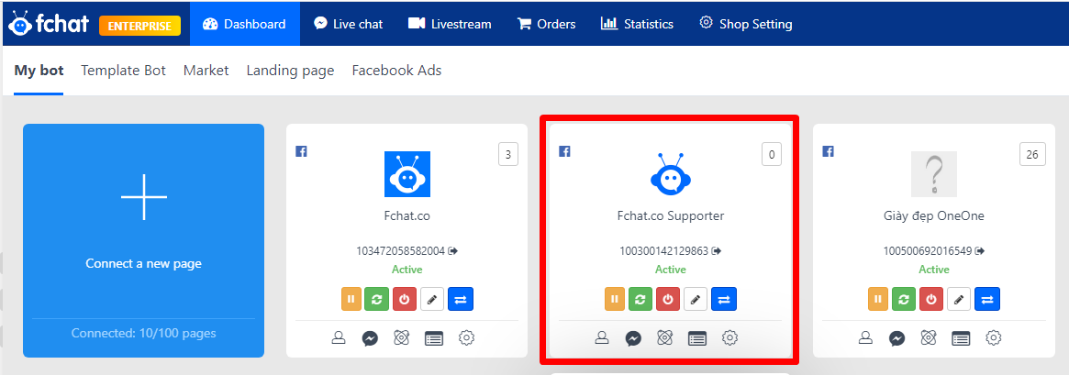1069x375 pixels.
Task: Click the Connected: 10/100 pages text
Action: pos(144,334)
